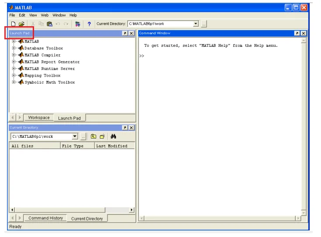The width and height of the screenshot is (321, 237).
Task: Click left tab-scroll arrow beside Command History
Action: 13,218
